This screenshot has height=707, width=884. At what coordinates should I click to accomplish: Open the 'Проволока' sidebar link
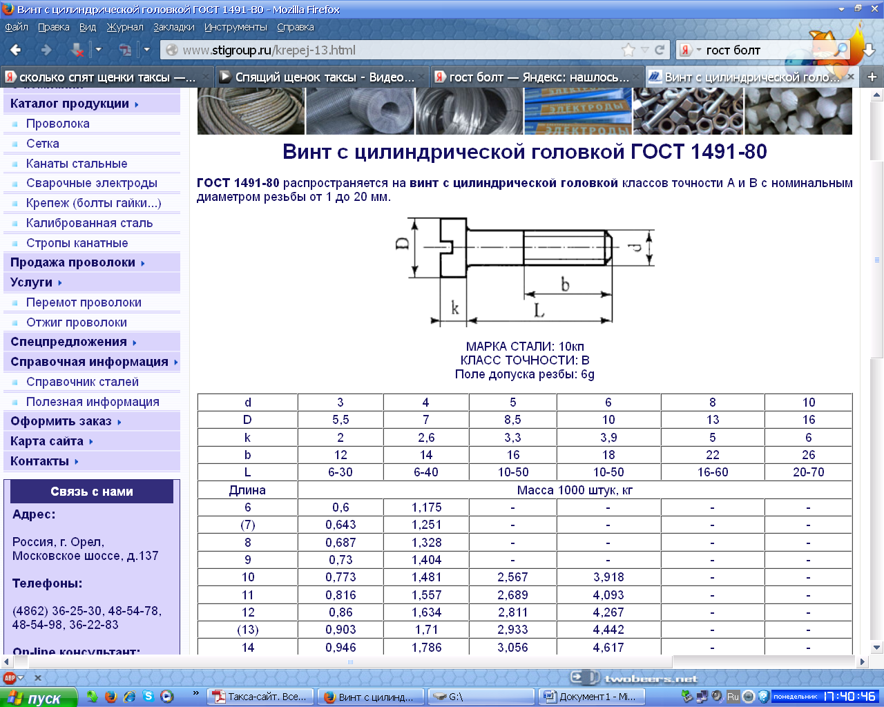(x=58, y=124)
